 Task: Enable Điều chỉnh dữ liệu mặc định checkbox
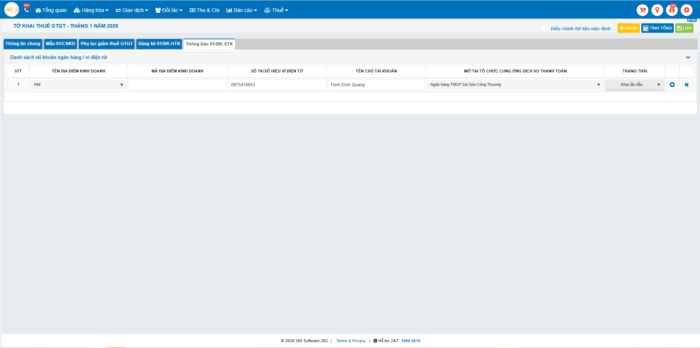click(x=543, y=28)
